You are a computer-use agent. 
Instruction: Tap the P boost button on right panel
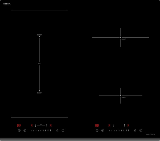click(103, 130)
